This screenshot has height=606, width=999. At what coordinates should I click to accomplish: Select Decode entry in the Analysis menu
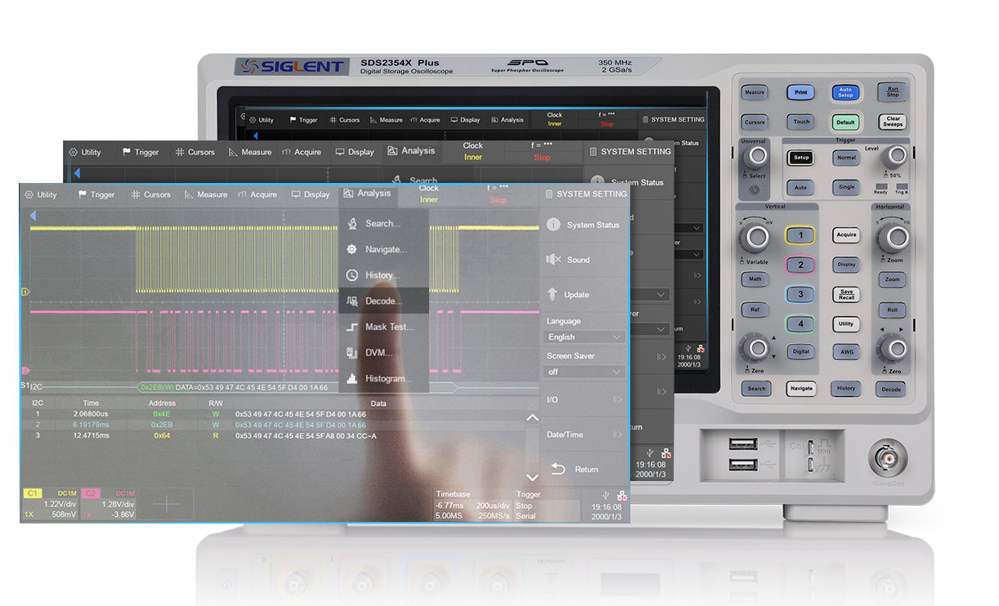coord(383,301)
